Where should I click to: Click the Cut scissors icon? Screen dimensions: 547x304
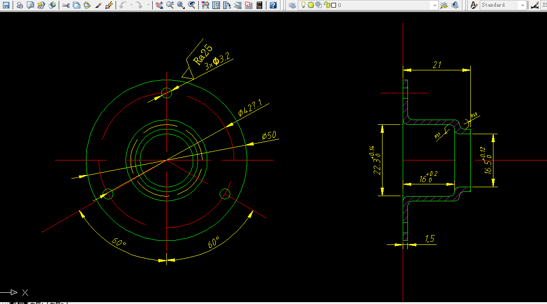coord(66,5)
